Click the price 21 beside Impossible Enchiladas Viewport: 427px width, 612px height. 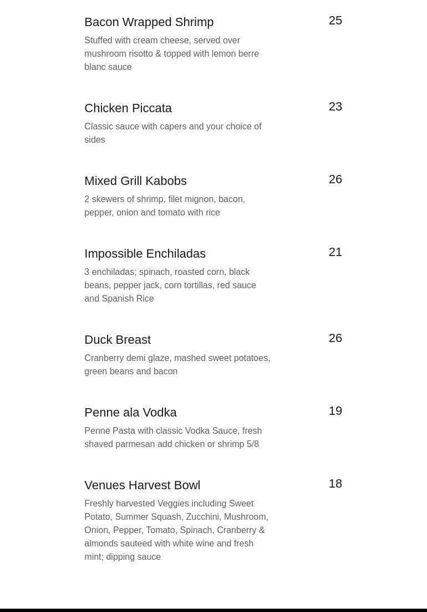[335, 252]
